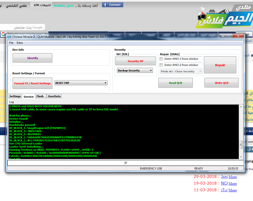Click the More link beside 11-03-2018
The width and height of the screenshot is (253, 201).
point(233,190)
